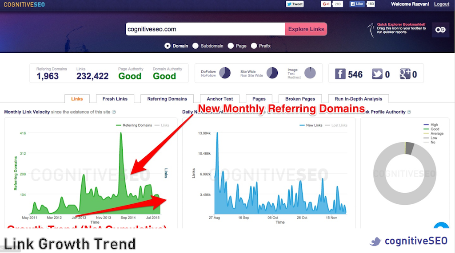The width and height of the screenshot is (455, 253).
Task: Select the Prefix radio option
Action: point(254,46)
